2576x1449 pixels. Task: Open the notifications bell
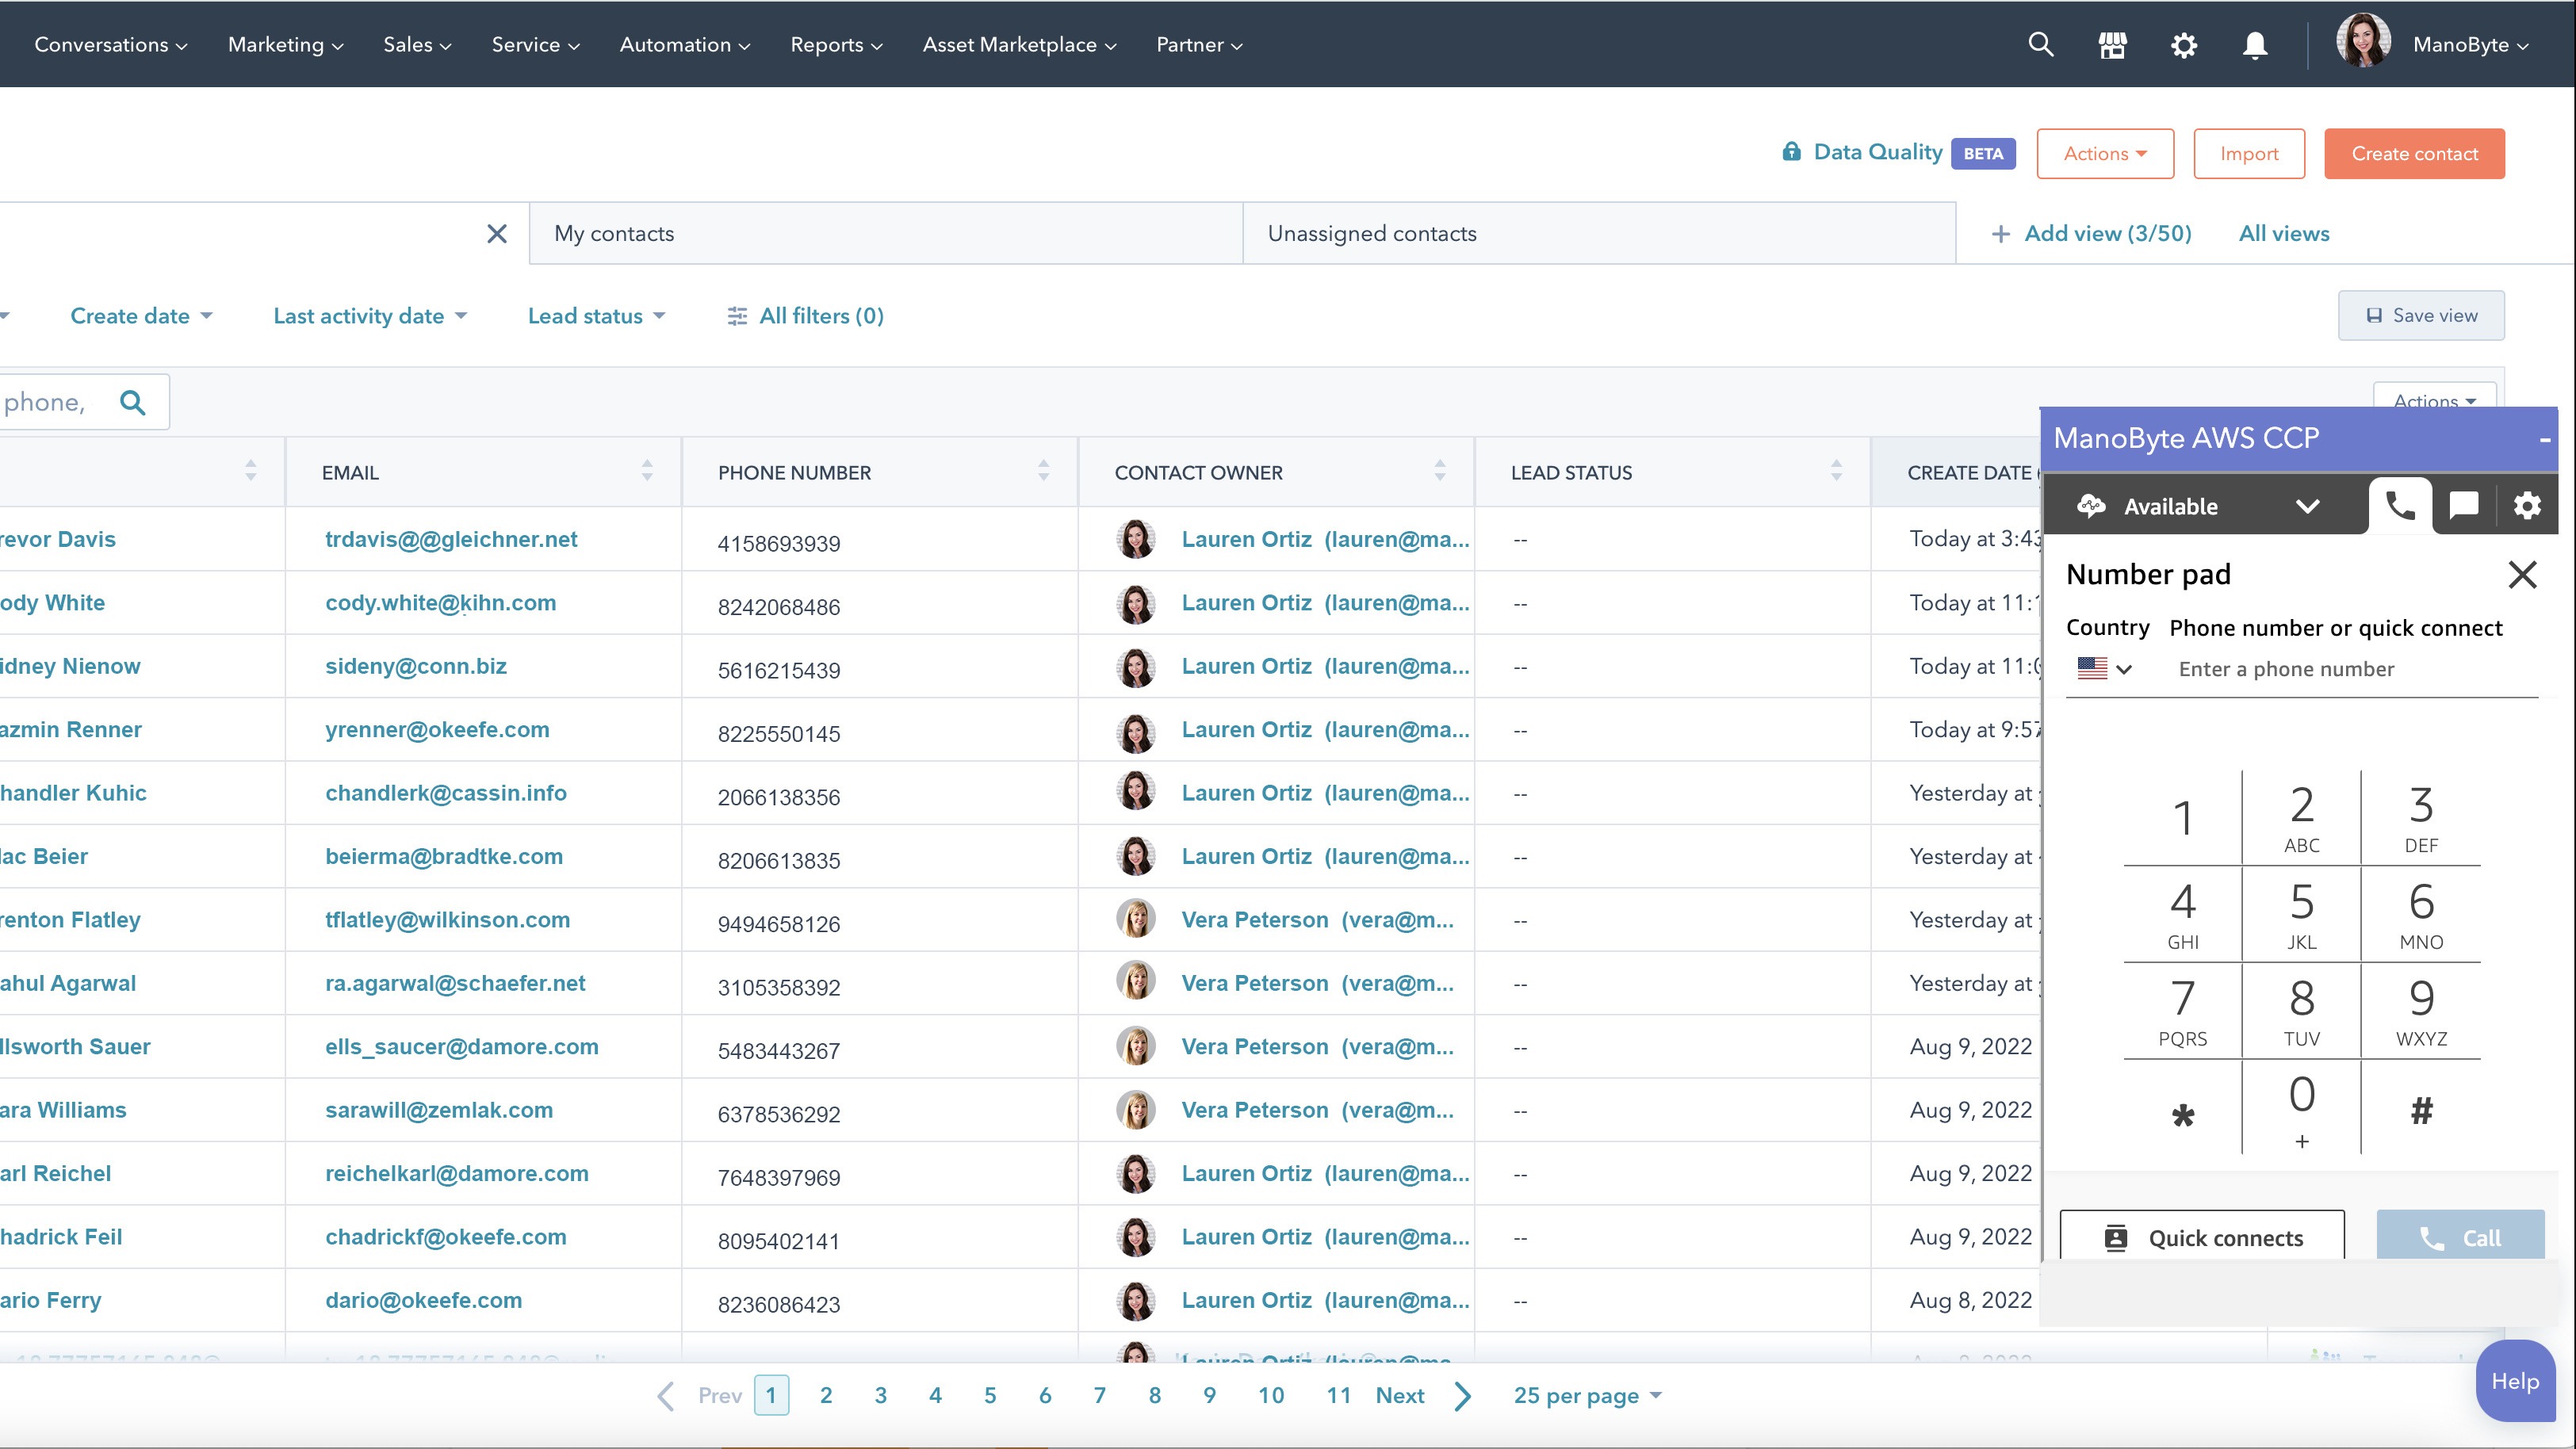point(2255,44)
